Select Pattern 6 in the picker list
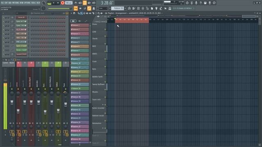Viewport: 262px width, 147px height. pos(80,46)
